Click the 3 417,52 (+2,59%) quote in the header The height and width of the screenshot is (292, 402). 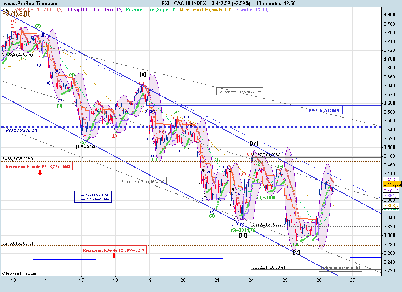pos(231,3)
